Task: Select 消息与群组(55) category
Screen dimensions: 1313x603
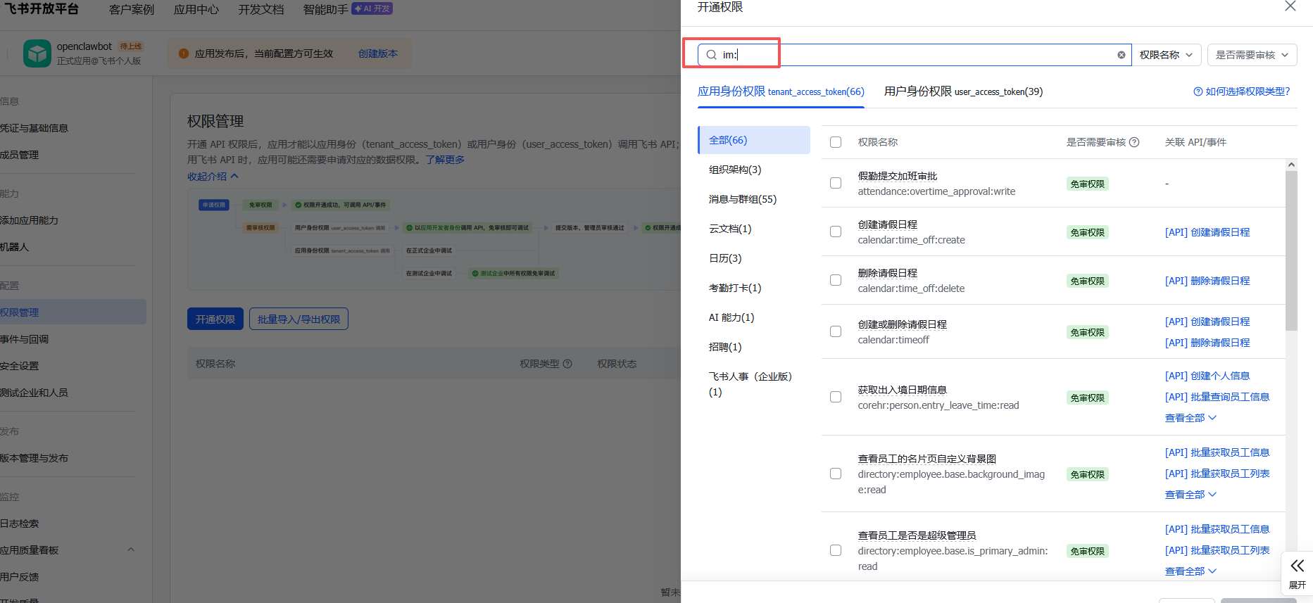Action: [743, 199]
